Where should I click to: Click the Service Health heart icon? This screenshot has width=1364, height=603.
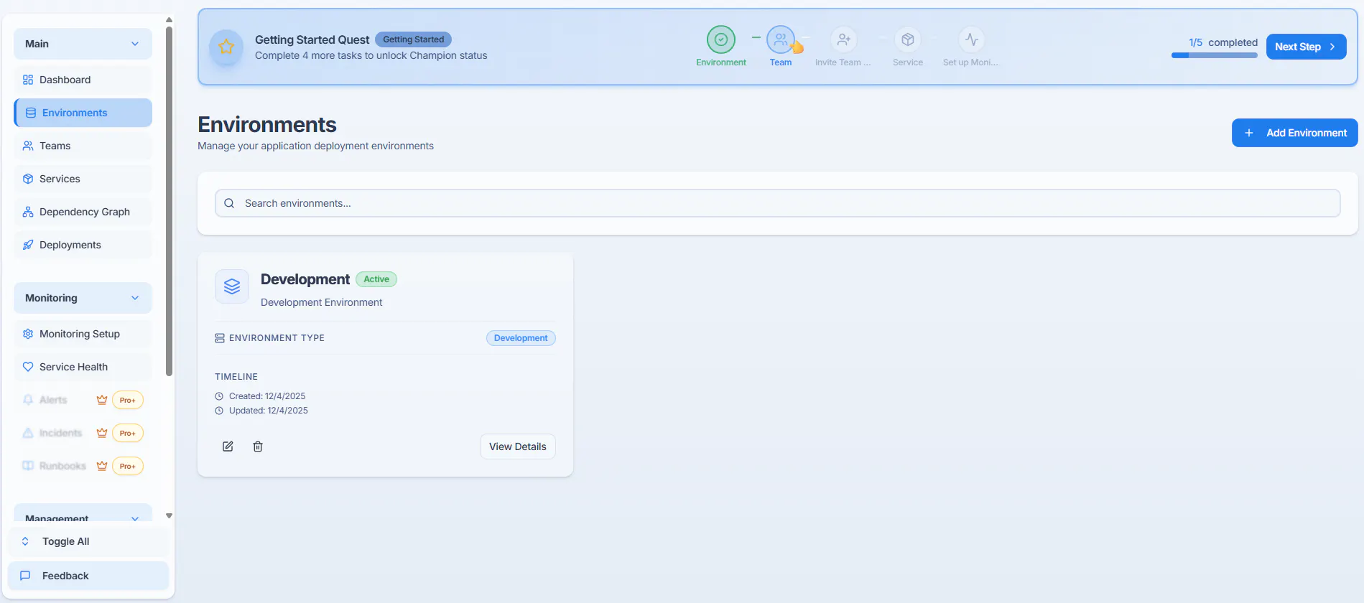[x=28, y=367]
